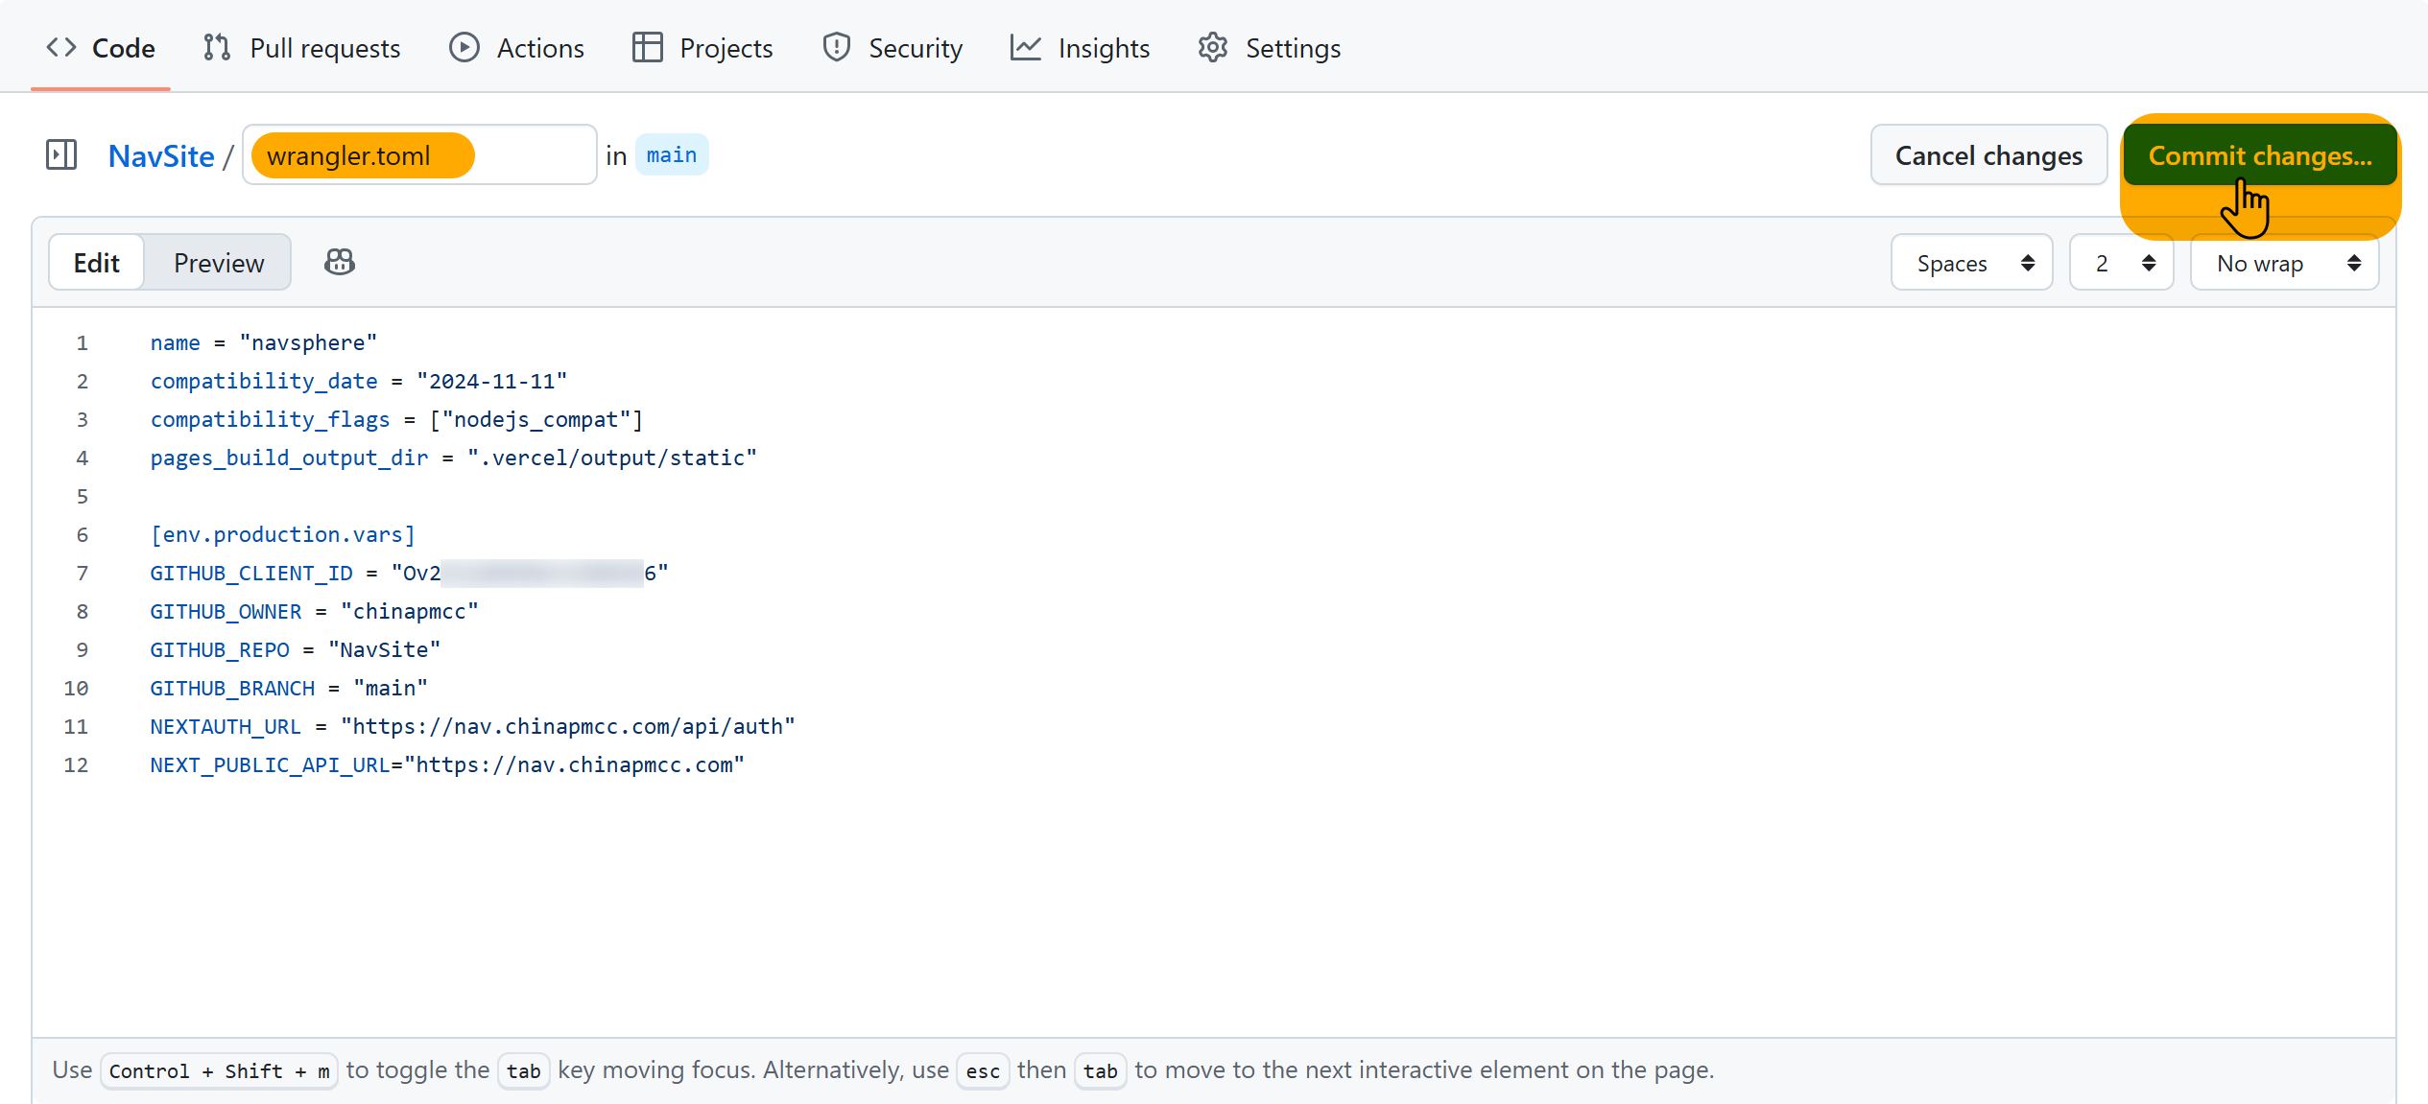Open the Pull requests tab
The image size is (2428, 1104).
324,48
